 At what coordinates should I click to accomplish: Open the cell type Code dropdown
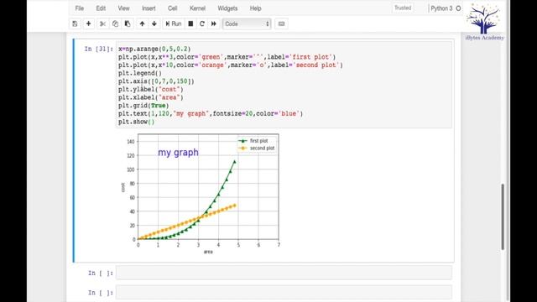click(x=247, y=23)
